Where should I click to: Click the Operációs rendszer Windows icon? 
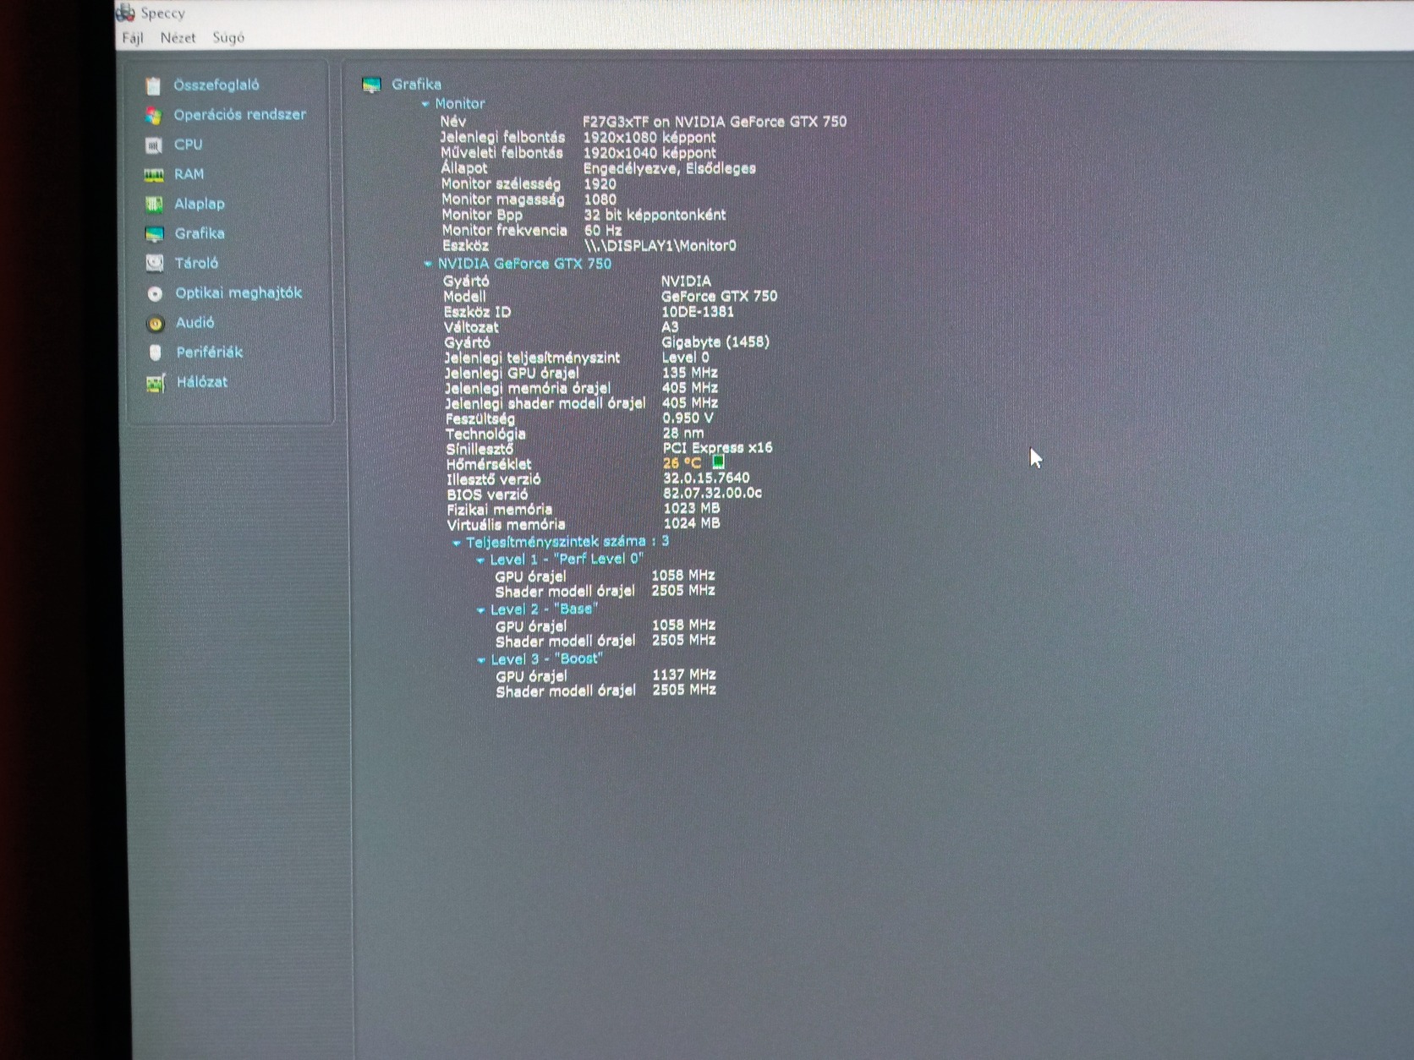pyautogui.click(x=153, y=115)
